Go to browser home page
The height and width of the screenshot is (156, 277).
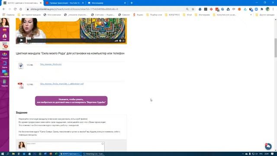tap(21, 9)
